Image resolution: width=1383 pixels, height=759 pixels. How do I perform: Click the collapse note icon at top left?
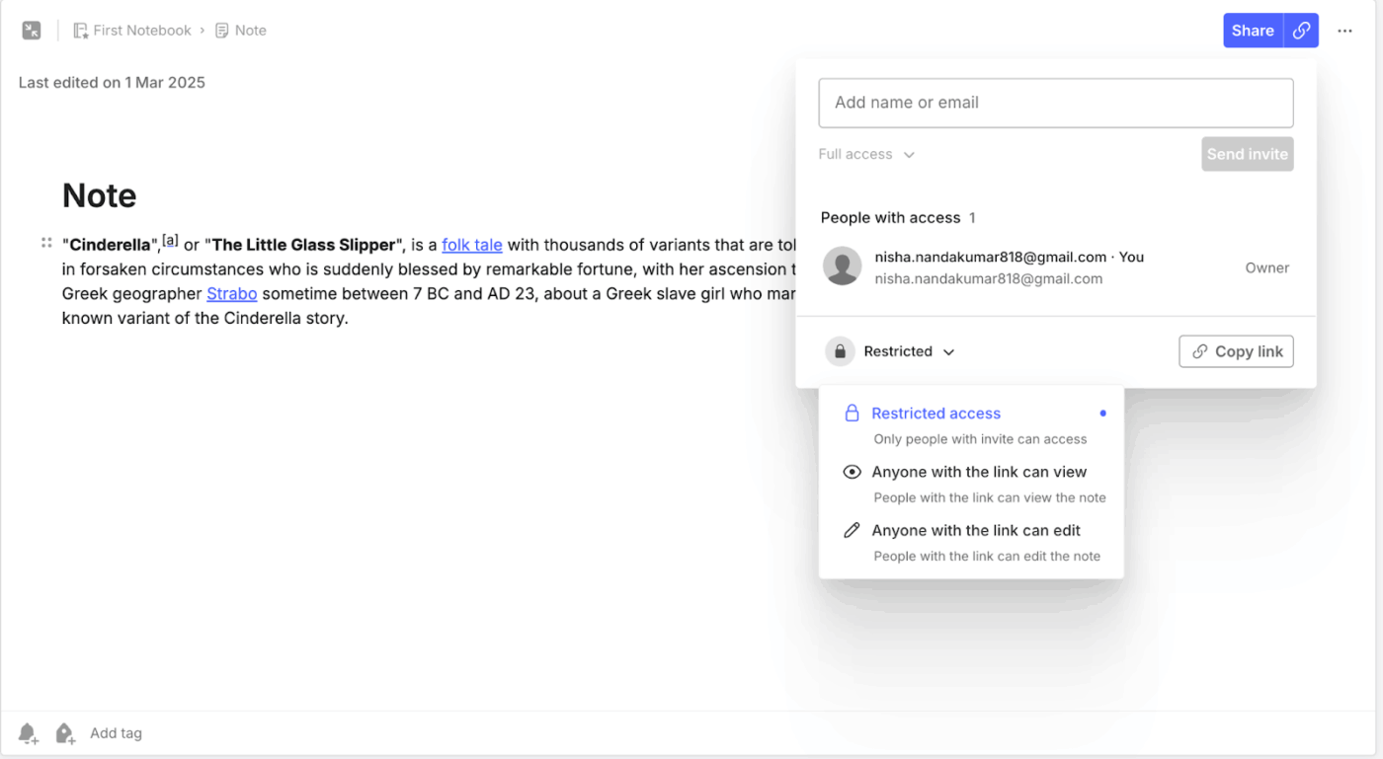tap(31, 30)
